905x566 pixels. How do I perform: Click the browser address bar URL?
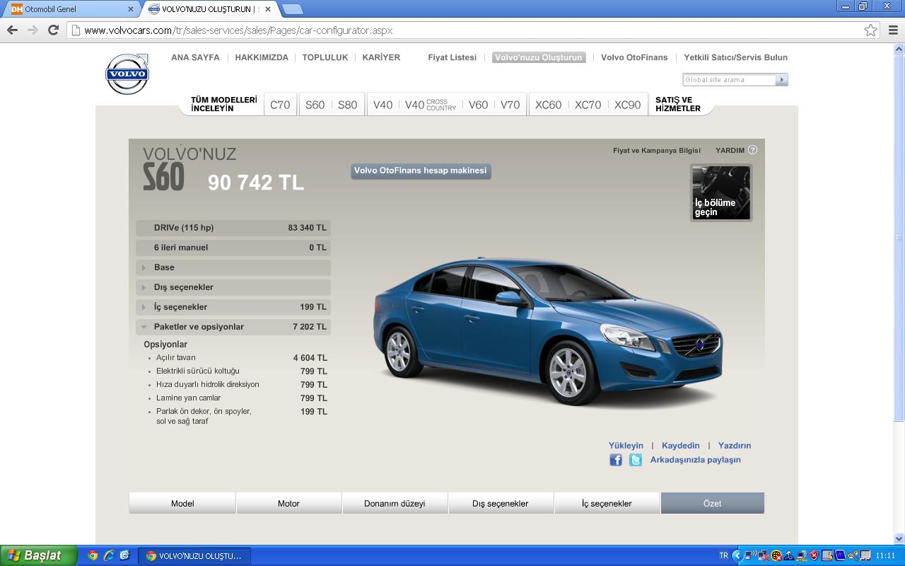[x=238, y=30]
